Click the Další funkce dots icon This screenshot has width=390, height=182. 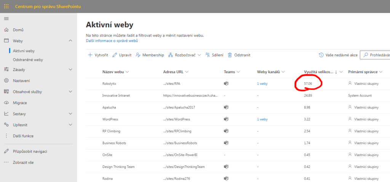tap(6, 136)
